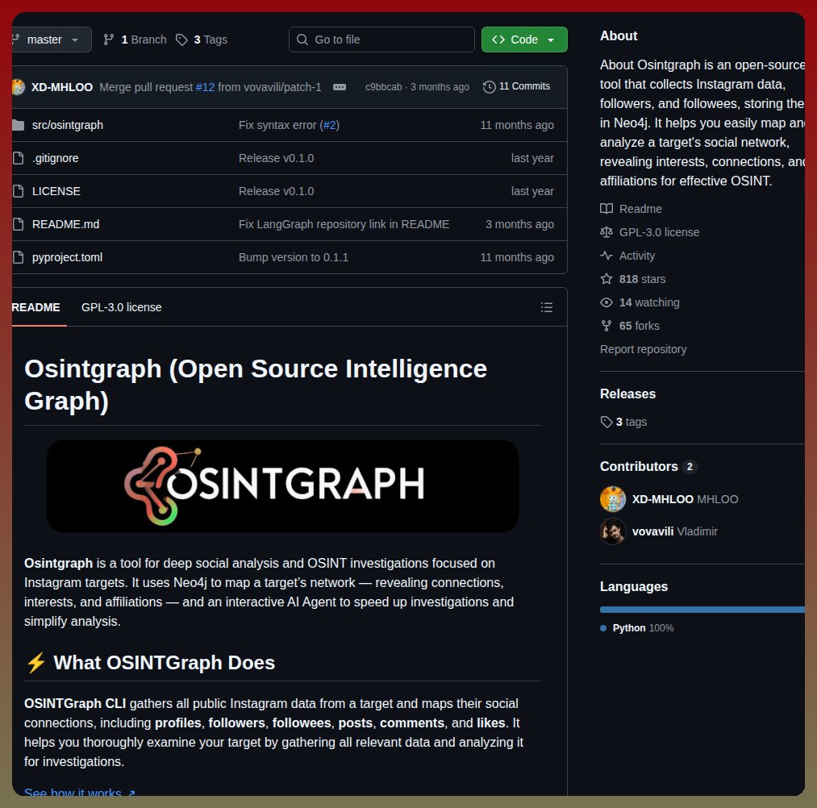
Task: Open 'Fix LangGraph repository link in README' commit
Action: point(344,224)
